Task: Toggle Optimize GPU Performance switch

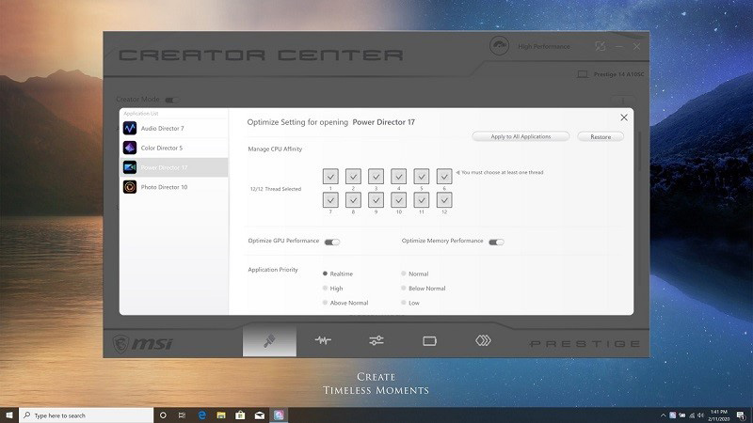Action: (332, 242)
